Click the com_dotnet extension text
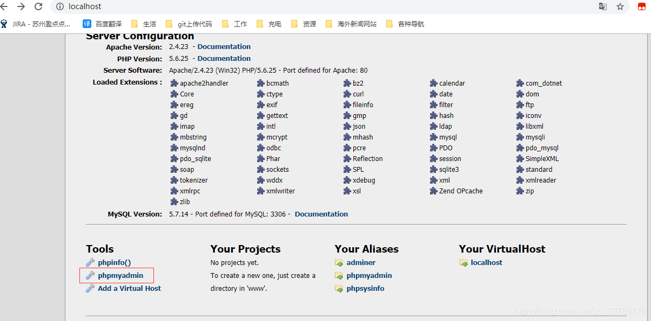The image size is (651, 321). (x=543, y=83)
